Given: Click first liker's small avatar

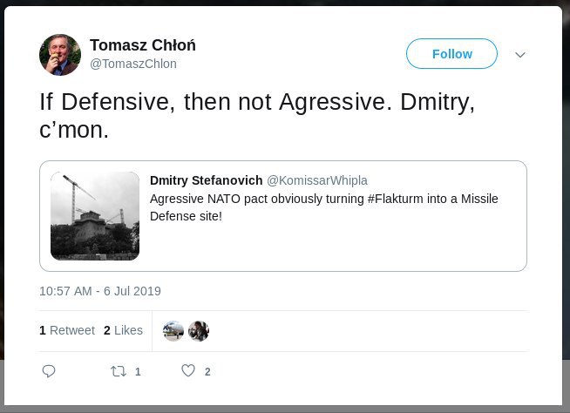Looking at the screenshot, I should point(173,331).
